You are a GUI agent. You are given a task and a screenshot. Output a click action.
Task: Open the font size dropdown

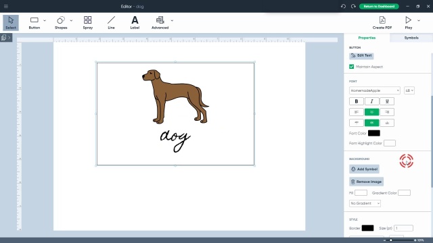pyautogui.click(x=409, y=90)
